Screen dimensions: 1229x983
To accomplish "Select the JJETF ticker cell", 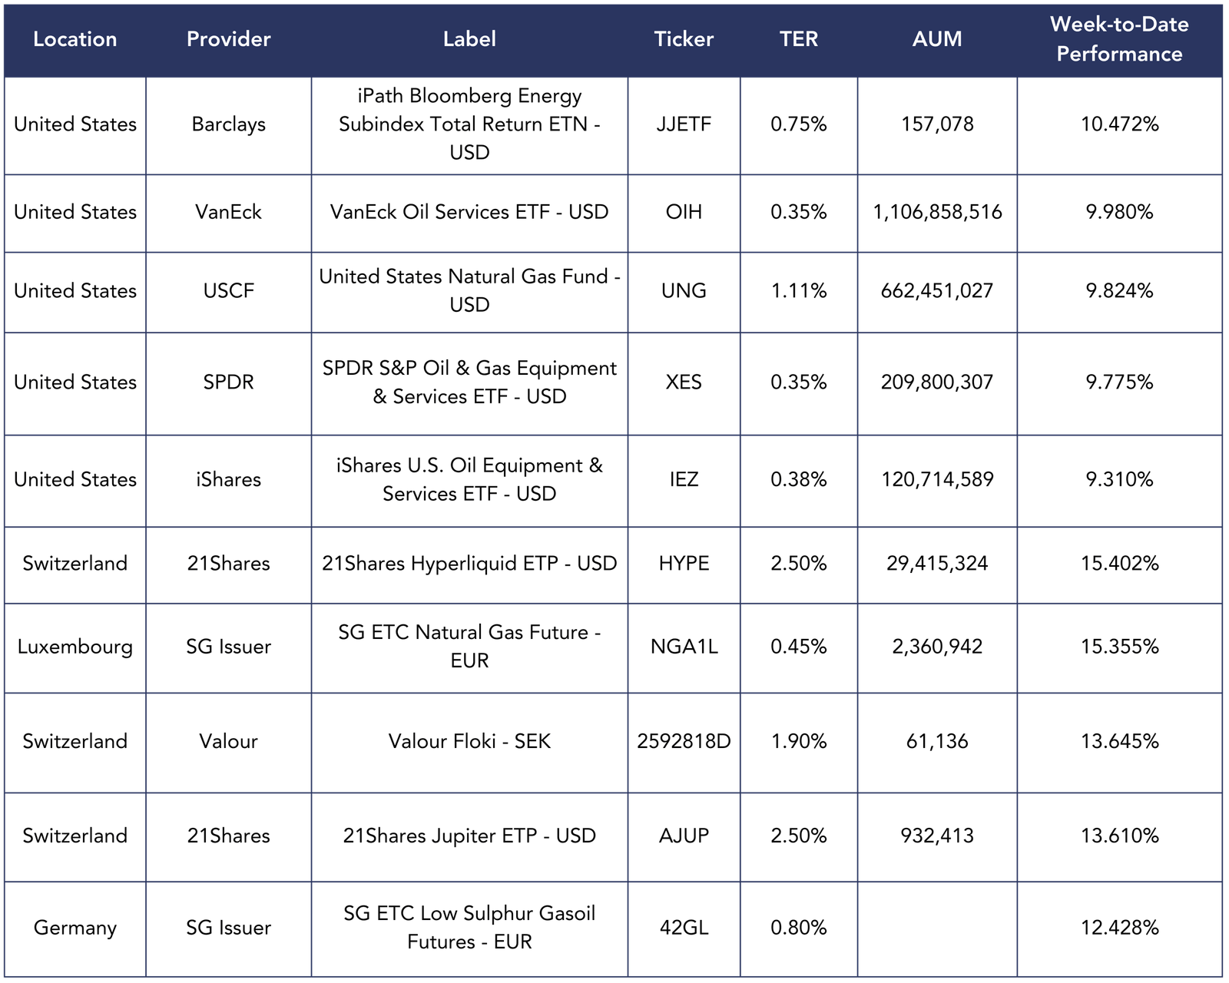I will point(684,124).
